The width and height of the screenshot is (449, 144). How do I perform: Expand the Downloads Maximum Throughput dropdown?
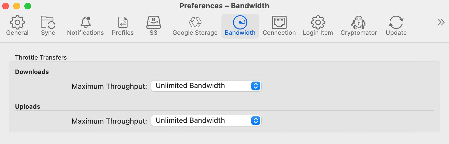[206, 86]
